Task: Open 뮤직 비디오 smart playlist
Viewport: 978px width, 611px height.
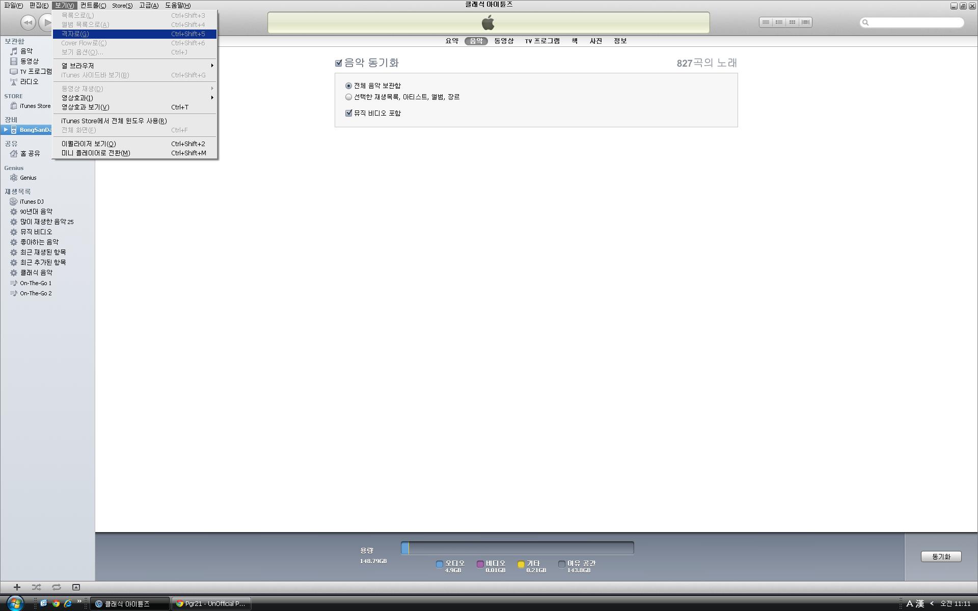Action: point(36,232)
